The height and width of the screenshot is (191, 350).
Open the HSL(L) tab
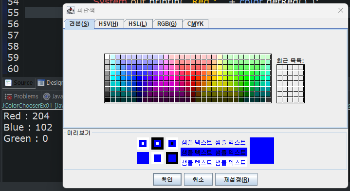pos(138,24)
